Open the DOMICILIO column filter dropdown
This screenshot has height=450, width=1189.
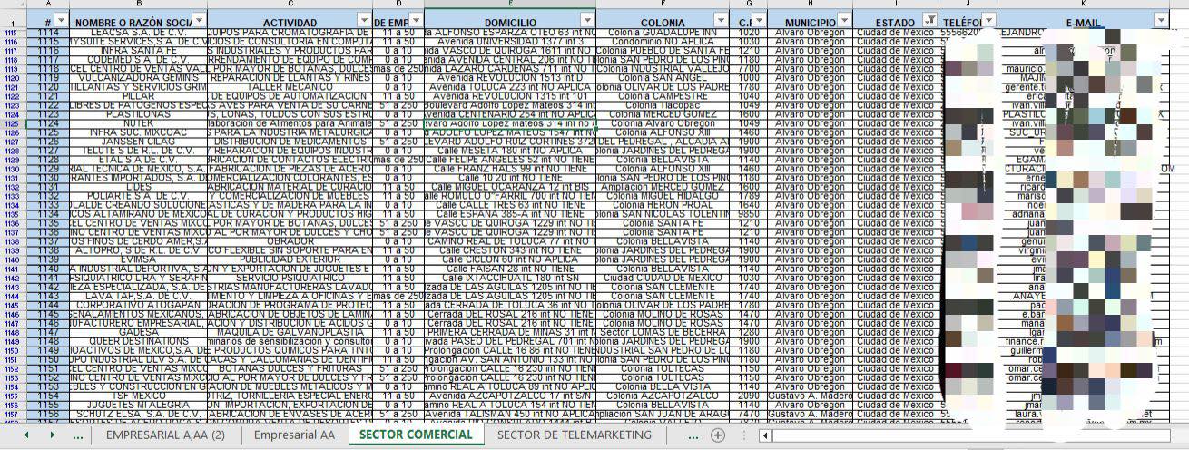coord(587,21)
